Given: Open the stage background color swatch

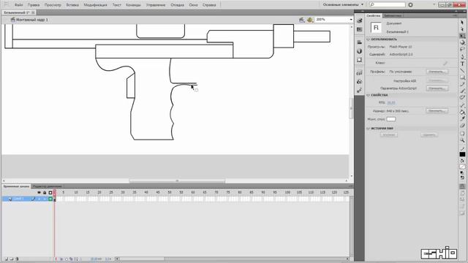Looking at the screenshot, I should tap(391, 119).
